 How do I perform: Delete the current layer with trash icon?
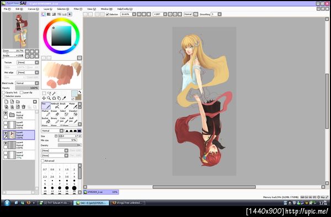coord(23,107)
